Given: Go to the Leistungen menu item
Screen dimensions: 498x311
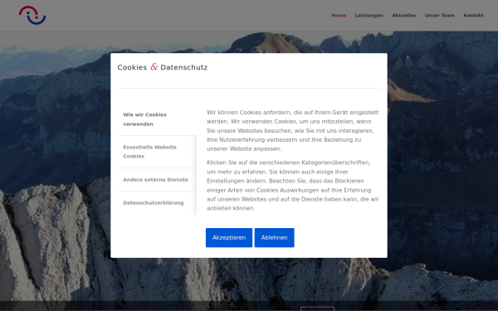Looking at the screenshot, I should click(369, 15).
